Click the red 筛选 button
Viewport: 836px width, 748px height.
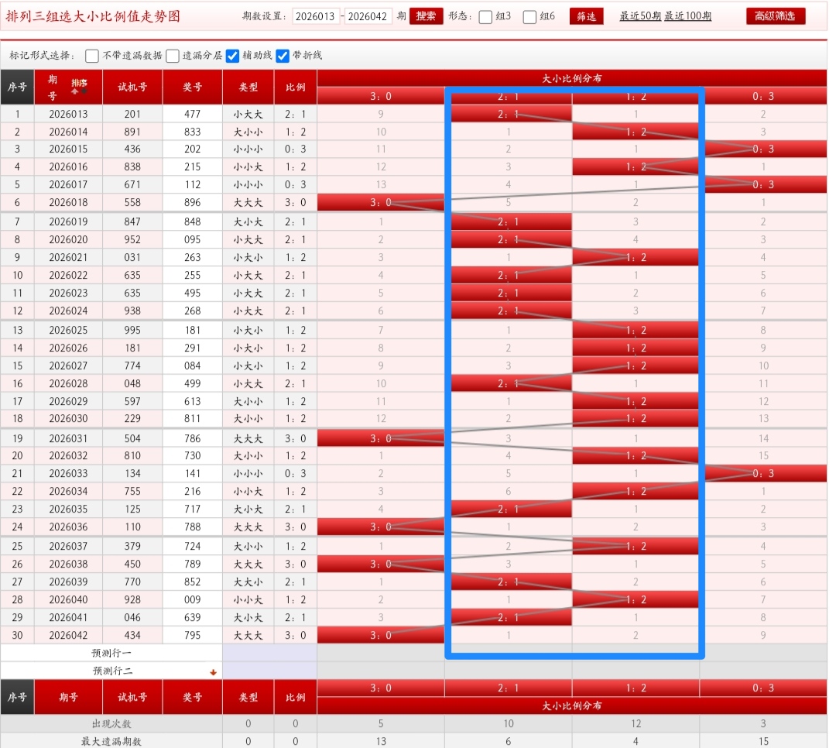[587, 16]
